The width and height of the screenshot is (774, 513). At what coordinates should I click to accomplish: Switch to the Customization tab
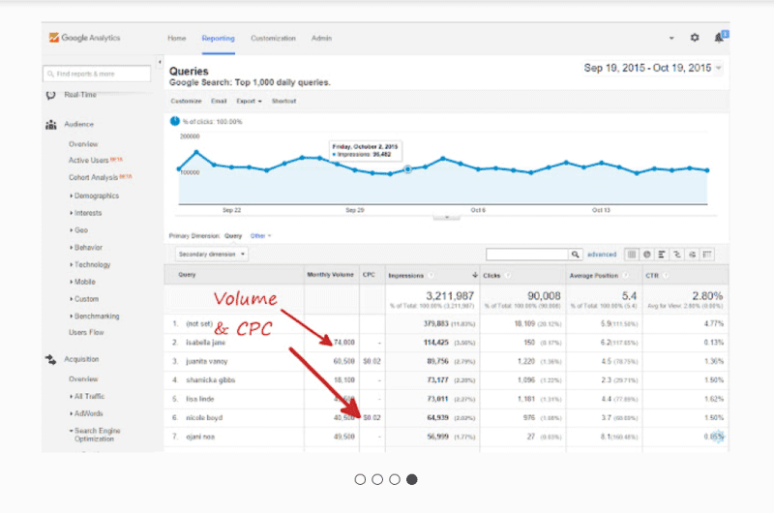click(x=273, y=38)
